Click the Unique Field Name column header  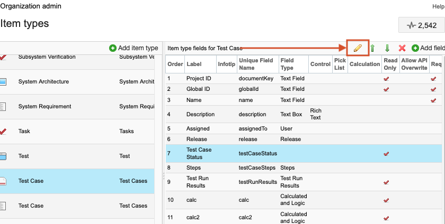(x=258, y=64)
